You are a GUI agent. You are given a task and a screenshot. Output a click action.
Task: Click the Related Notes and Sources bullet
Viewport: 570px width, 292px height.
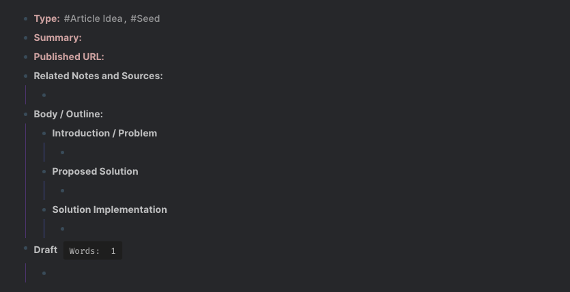(x=26, y=76)
